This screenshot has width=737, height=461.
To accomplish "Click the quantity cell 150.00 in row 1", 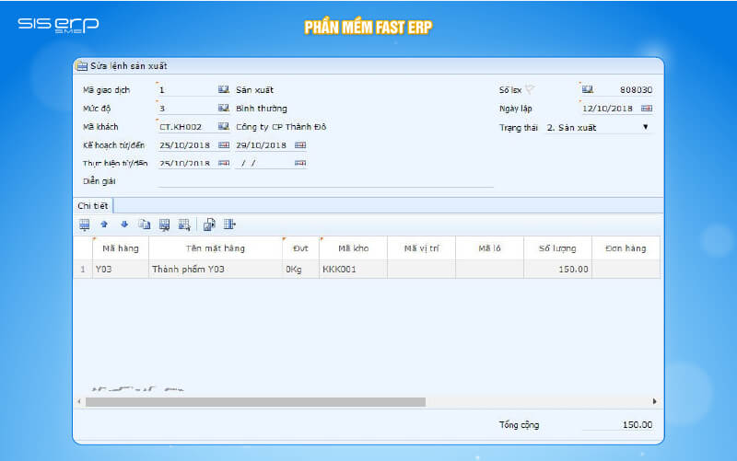I will coord(557,269).
